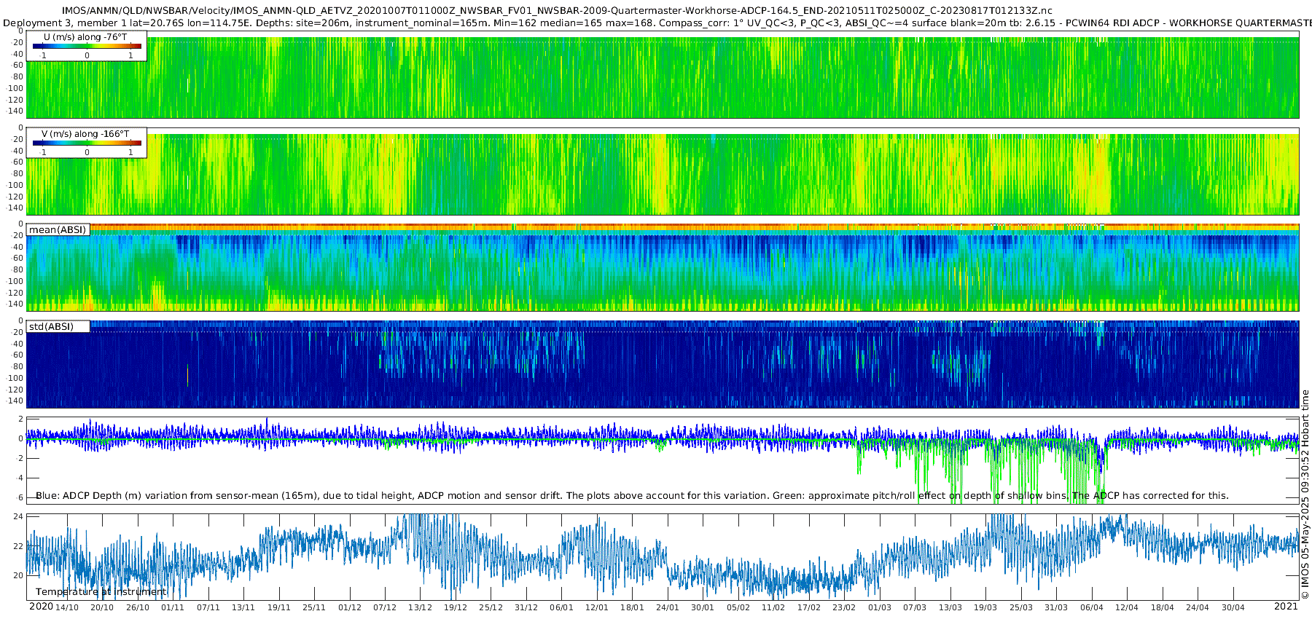Click the '-4' depth variation axis tick
The image size is (1312, 619).
tap(18, 478)
